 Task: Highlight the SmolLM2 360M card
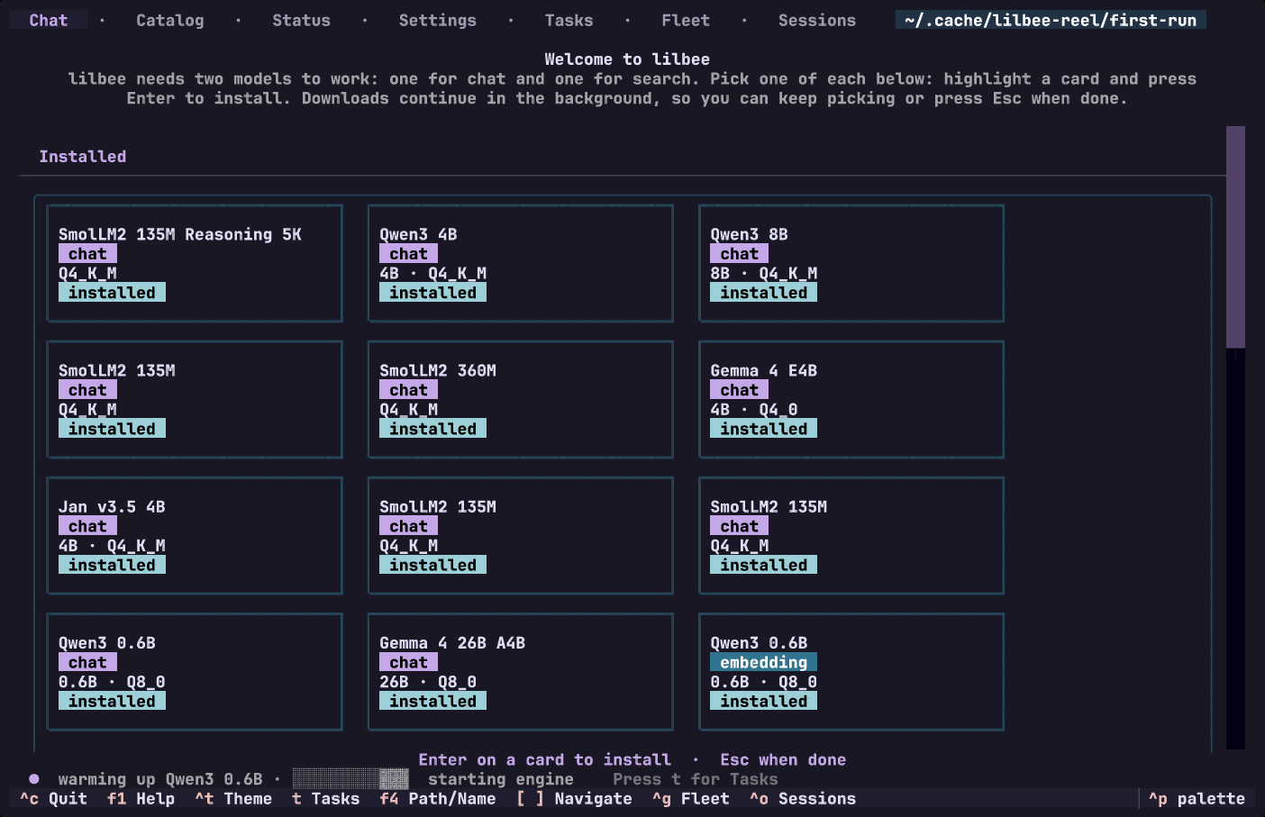(x=521, y=399)
